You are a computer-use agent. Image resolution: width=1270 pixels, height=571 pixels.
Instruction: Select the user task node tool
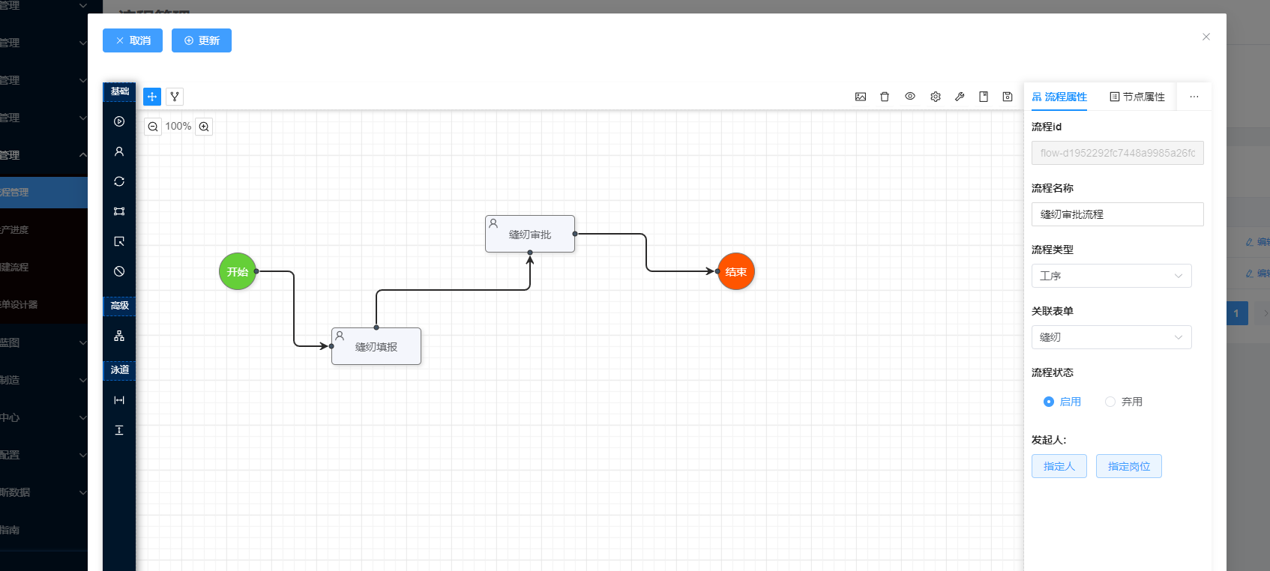click(119, 151)
